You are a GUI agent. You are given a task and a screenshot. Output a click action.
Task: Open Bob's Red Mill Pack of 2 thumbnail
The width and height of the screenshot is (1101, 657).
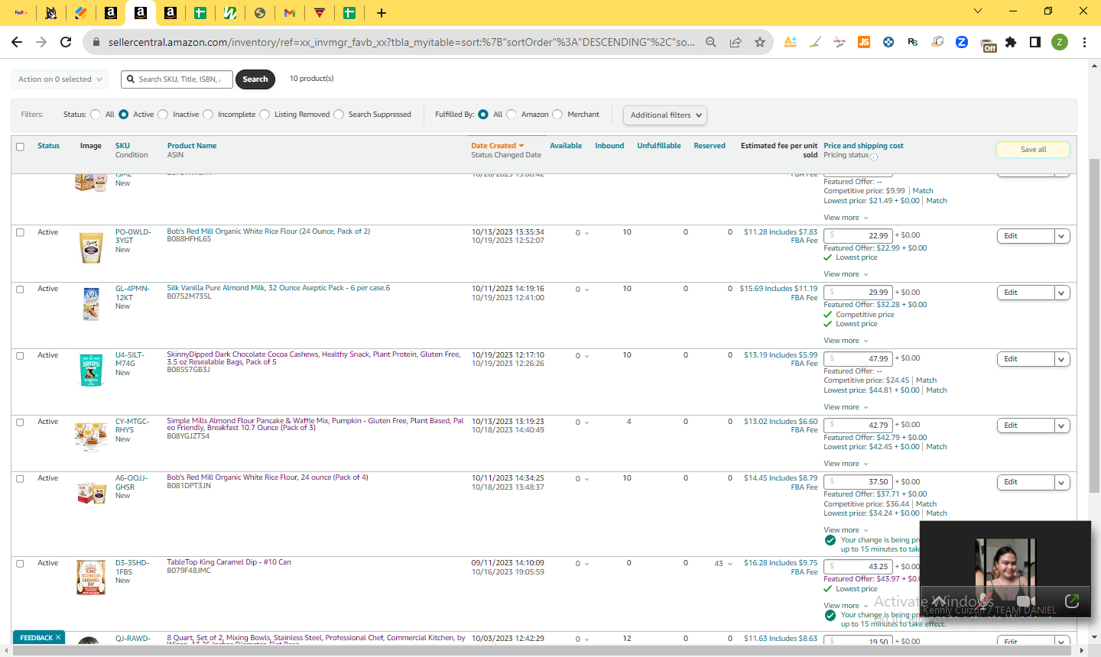point(91,248)
